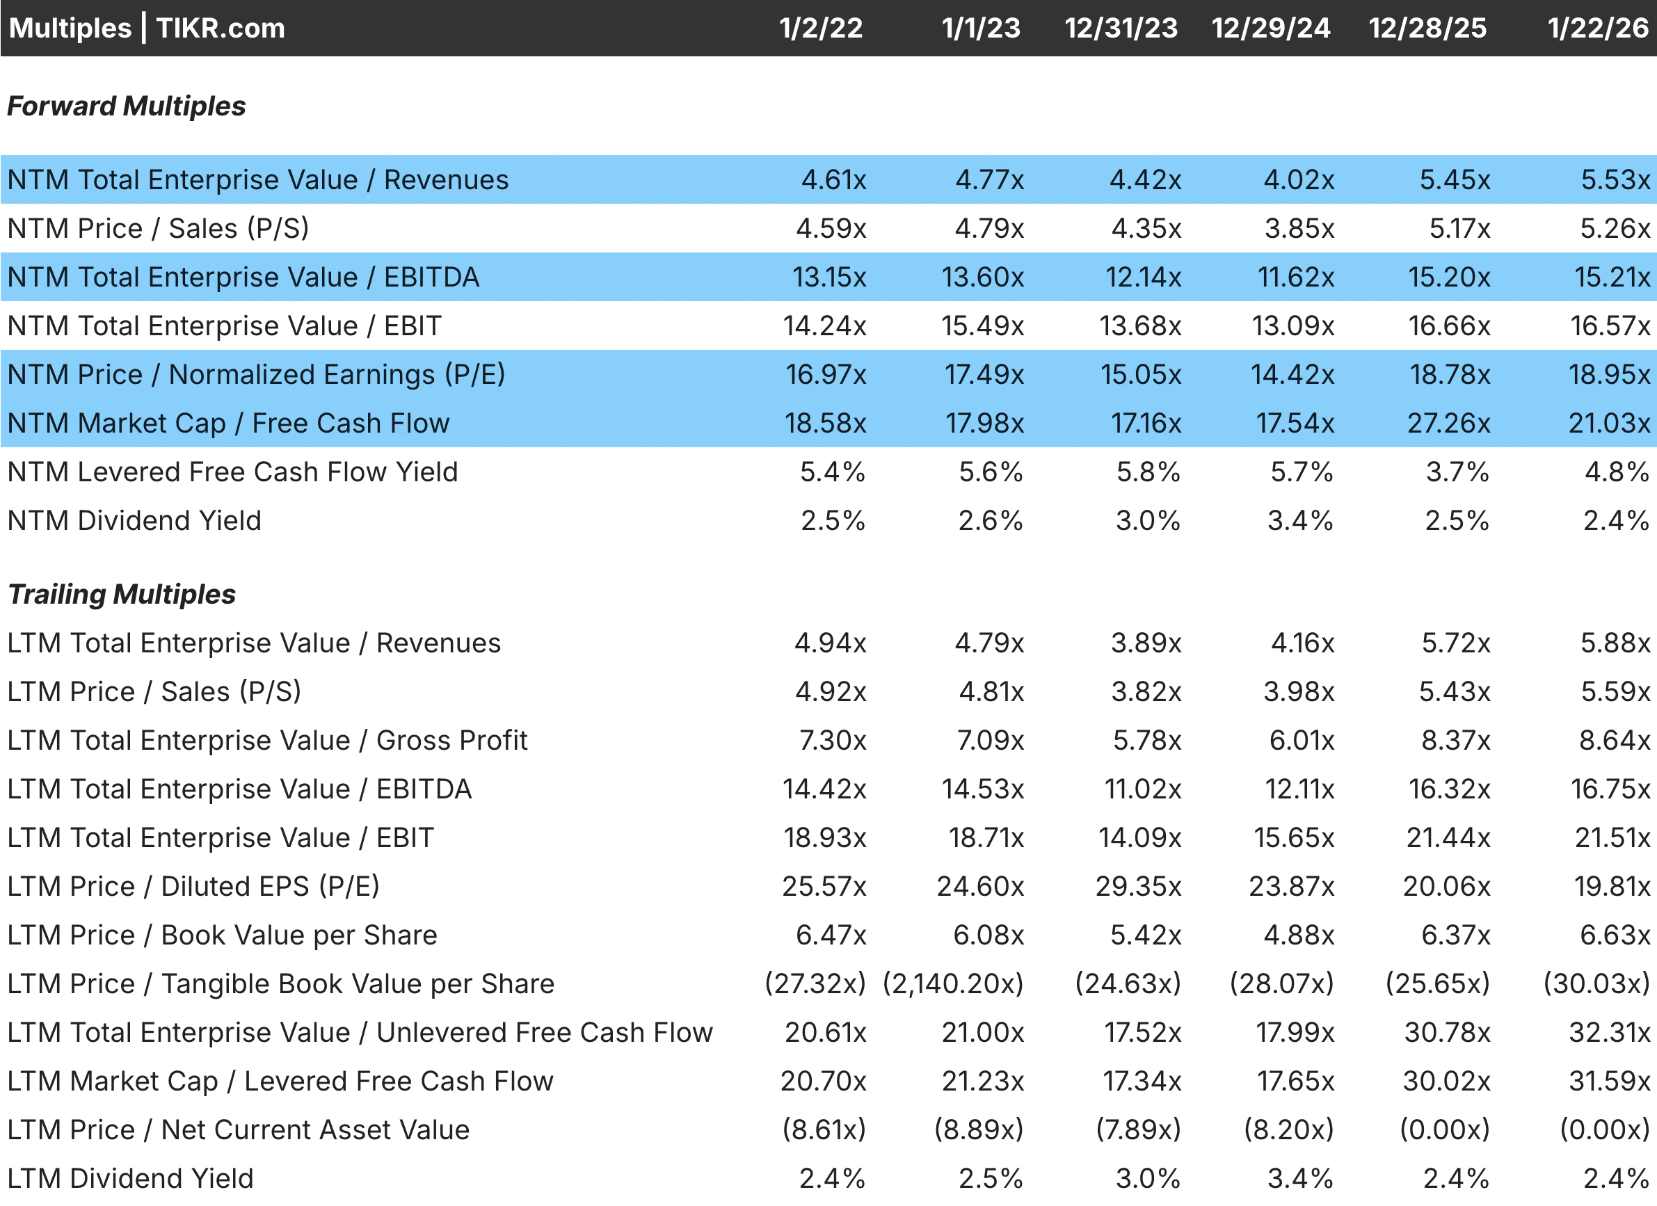This screenshot has height=1206, width=1657.
Task: Click the Multiples | TIKR.com header title
Action: [x=146, y=28]
